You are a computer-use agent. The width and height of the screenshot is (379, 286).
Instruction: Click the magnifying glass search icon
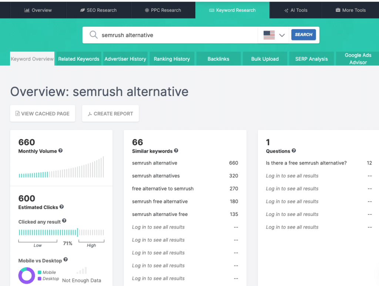tap(93, 34)
